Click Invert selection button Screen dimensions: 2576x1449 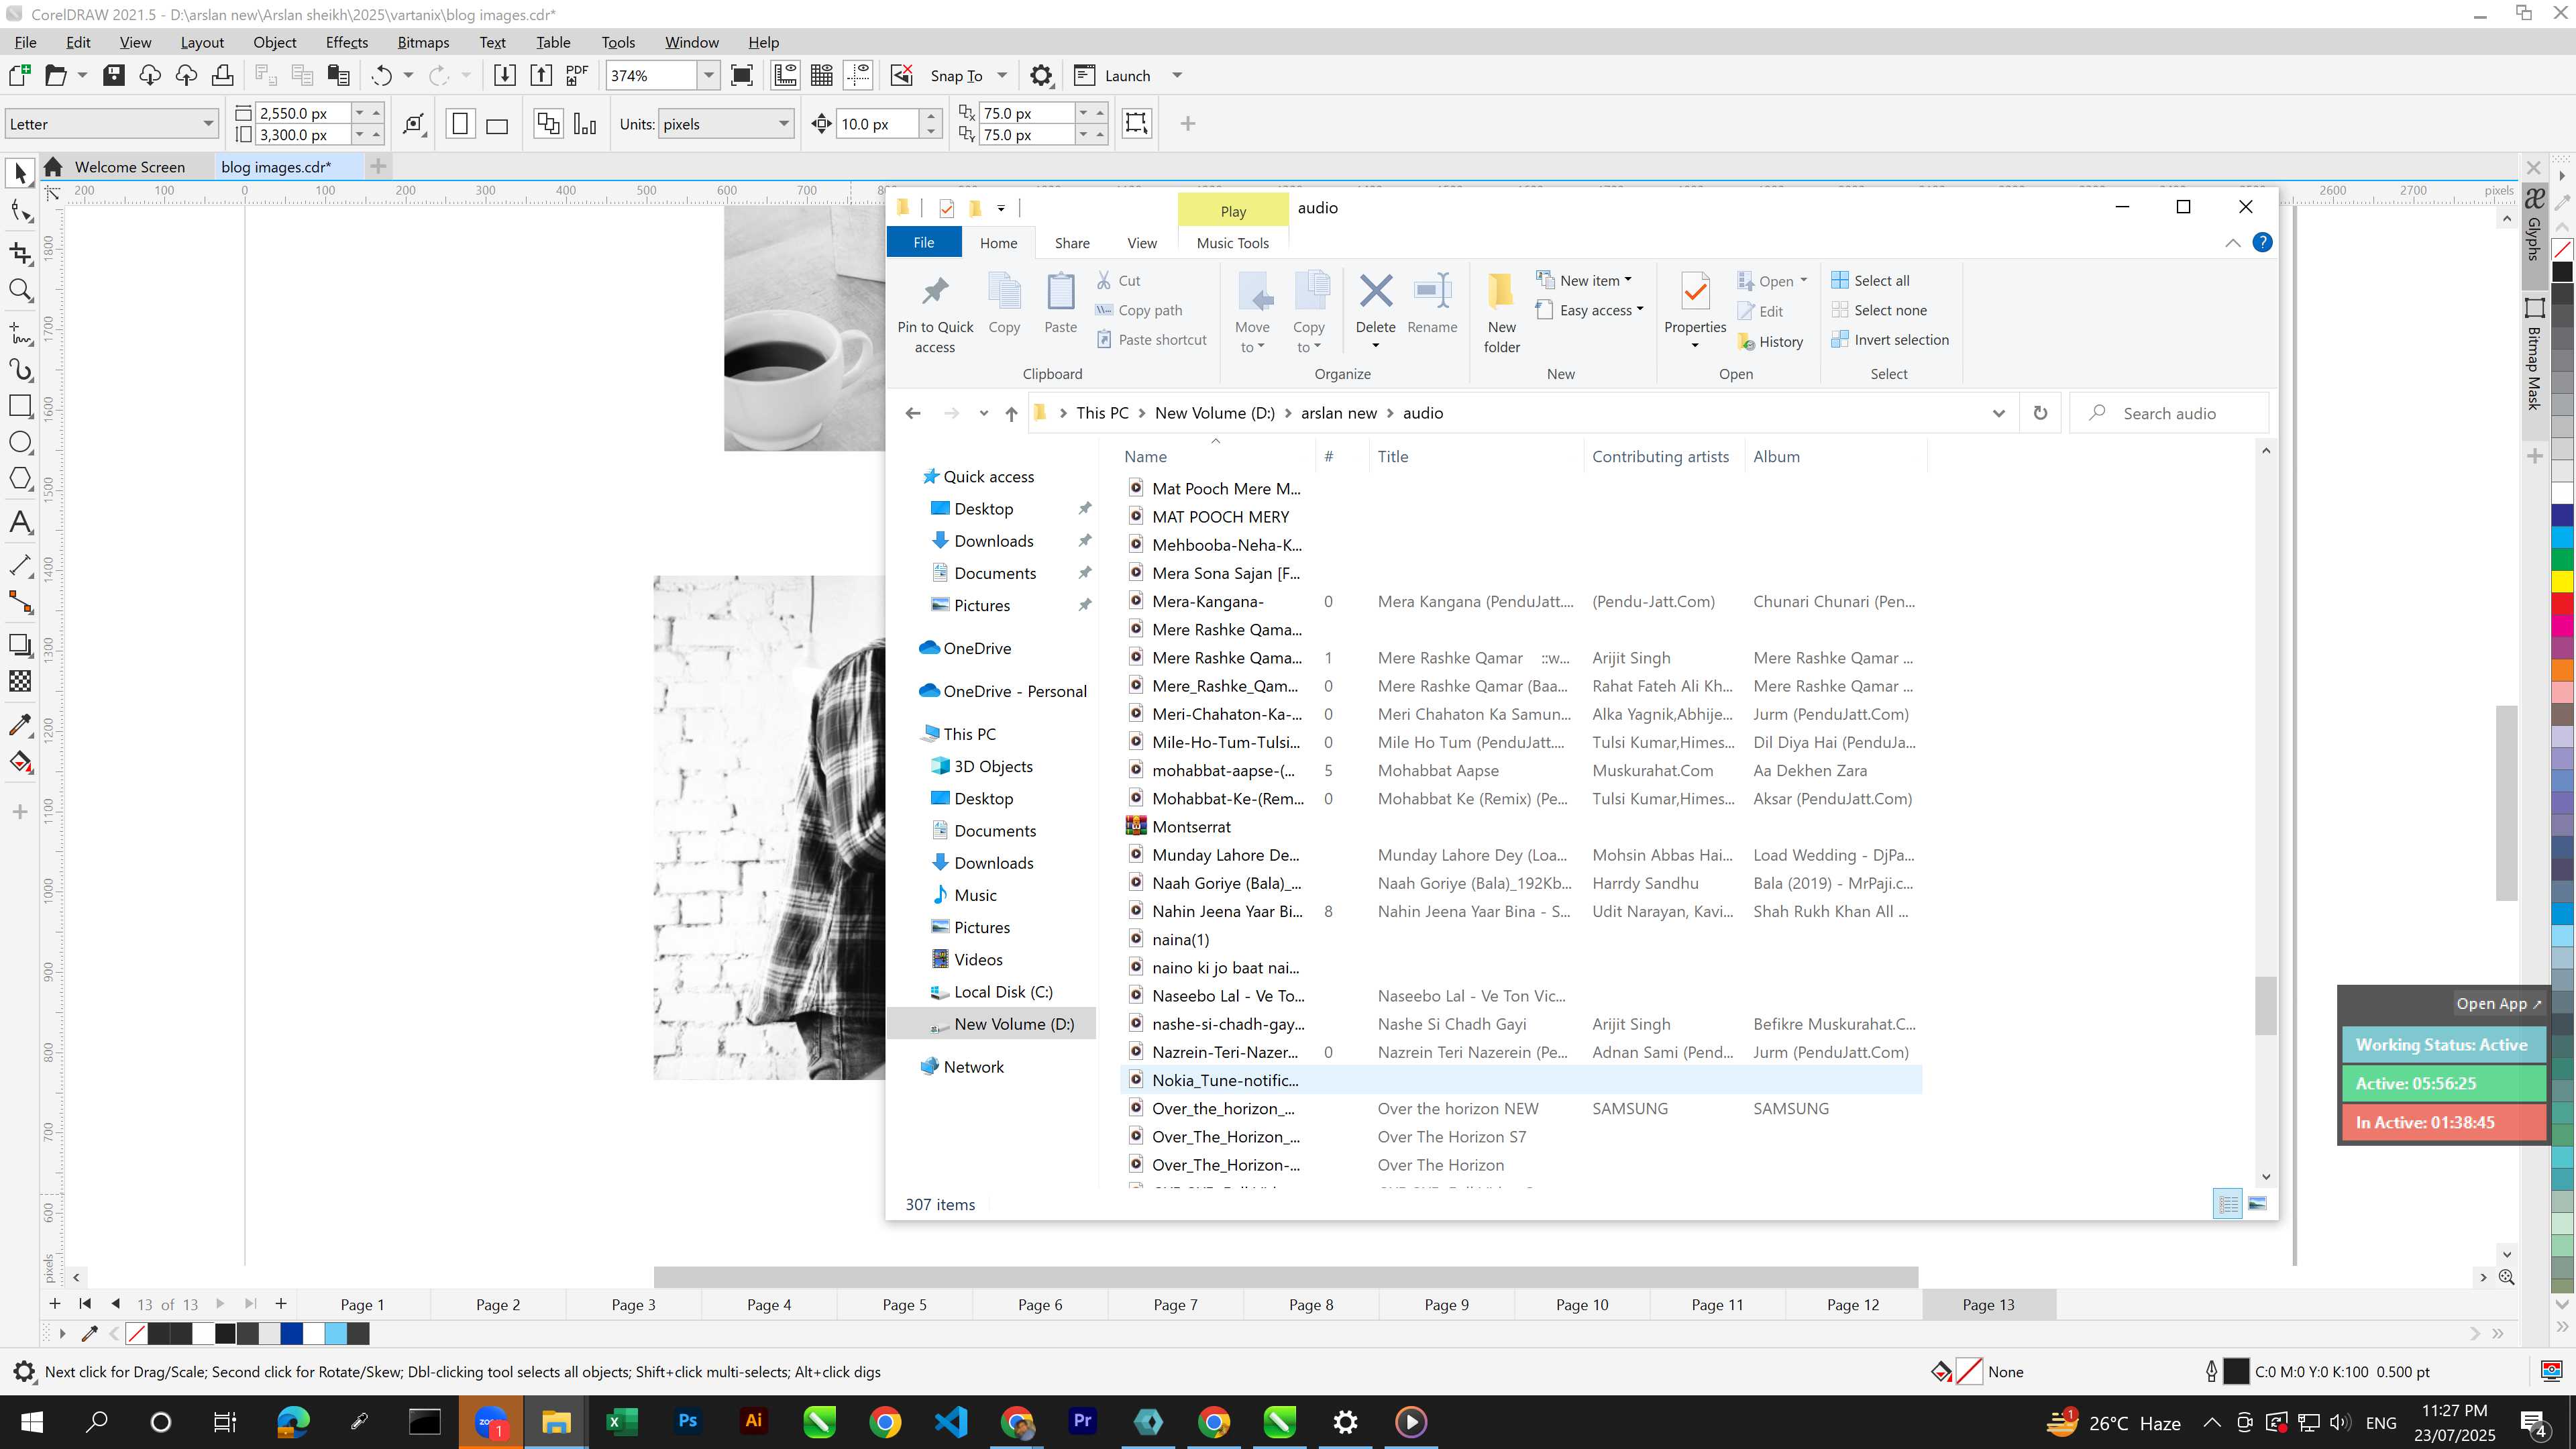tap(1890, 339)
